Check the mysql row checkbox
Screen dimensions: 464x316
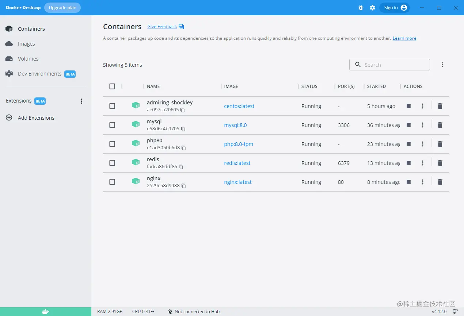[112, 125]
